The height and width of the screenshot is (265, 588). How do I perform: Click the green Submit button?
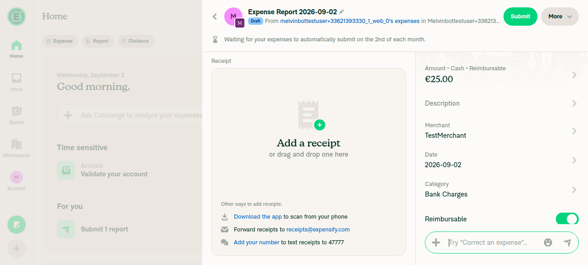(x=520, y=17)
